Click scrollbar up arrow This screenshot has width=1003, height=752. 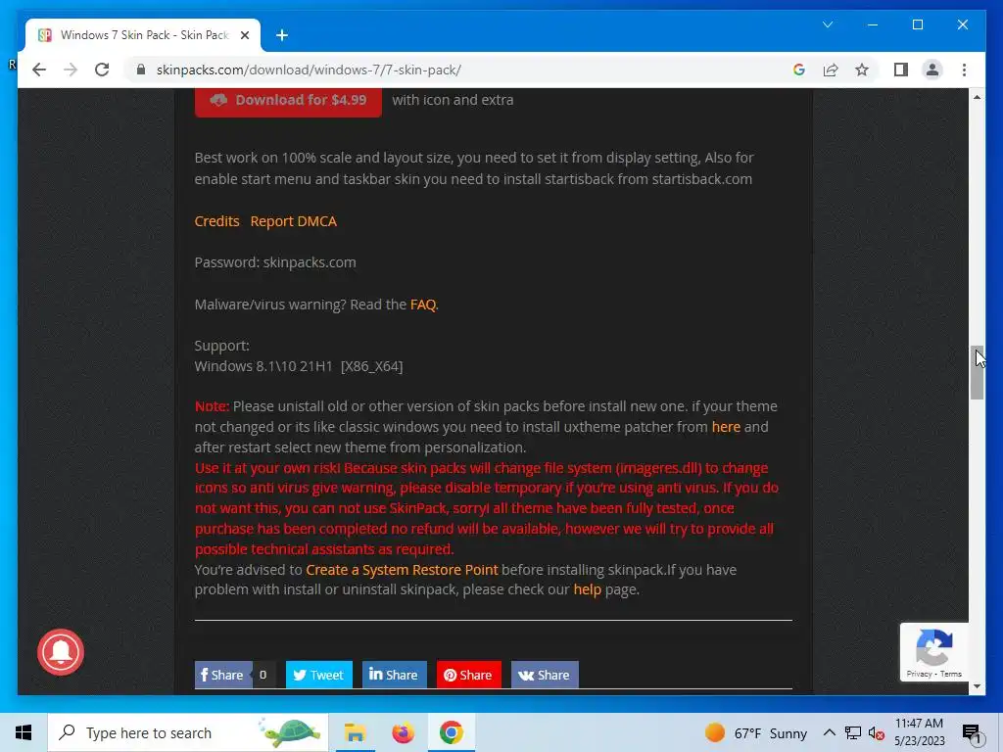coord(977,97)
